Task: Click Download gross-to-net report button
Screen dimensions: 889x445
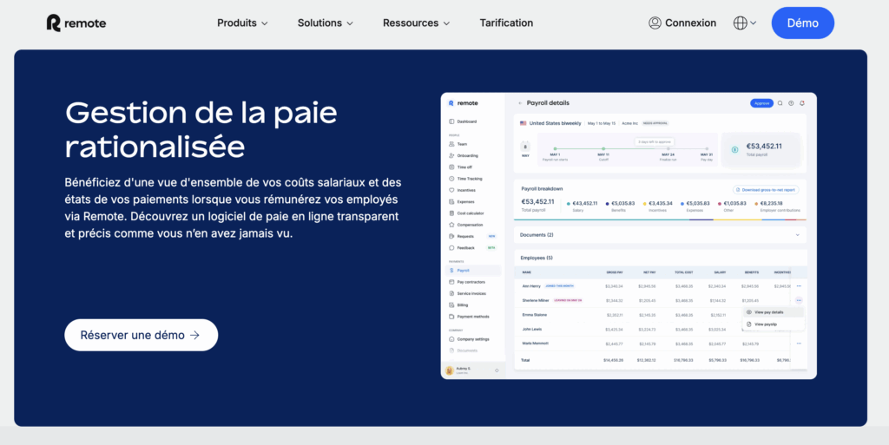Action: click(x=766, y=190)
